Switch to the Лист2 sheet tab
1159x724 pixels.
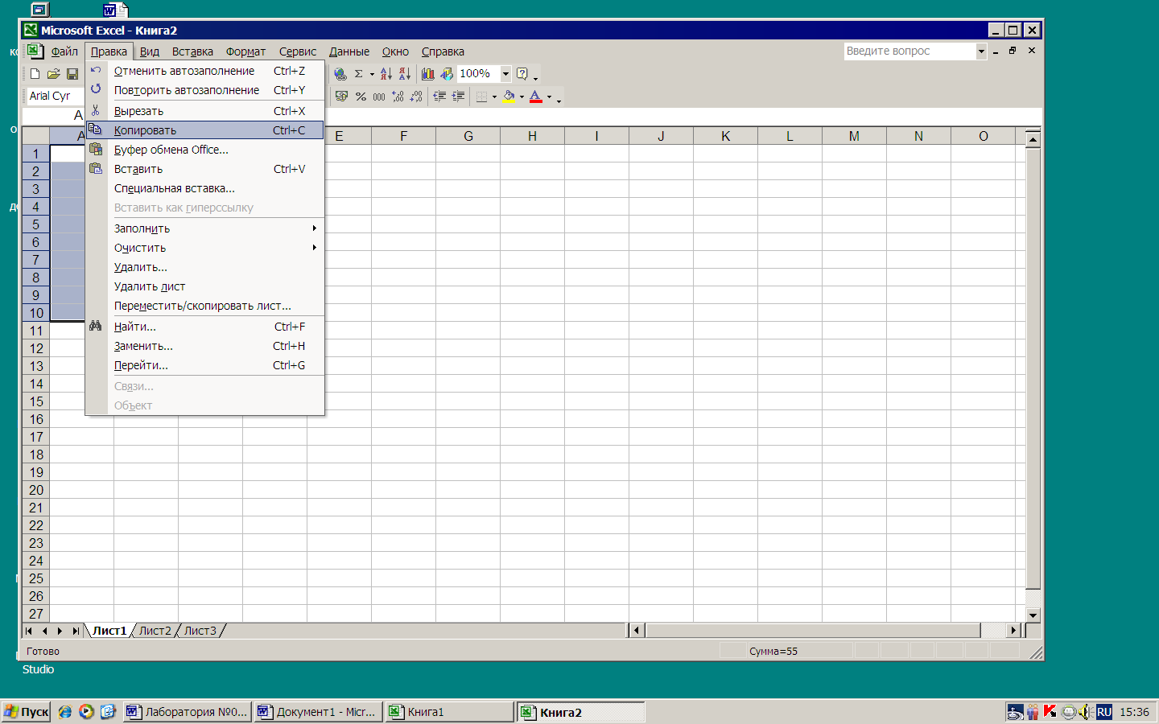click(155, 631)
